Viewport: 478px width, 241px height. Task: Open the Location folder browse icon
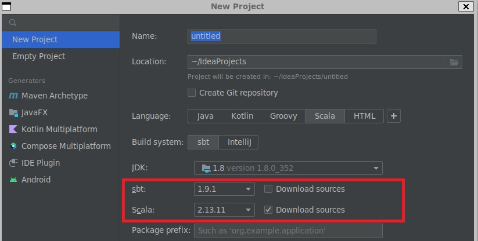454,62
